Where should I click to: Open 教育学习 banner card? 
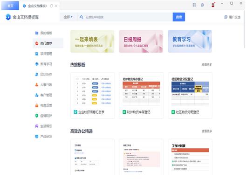(190, 41)
